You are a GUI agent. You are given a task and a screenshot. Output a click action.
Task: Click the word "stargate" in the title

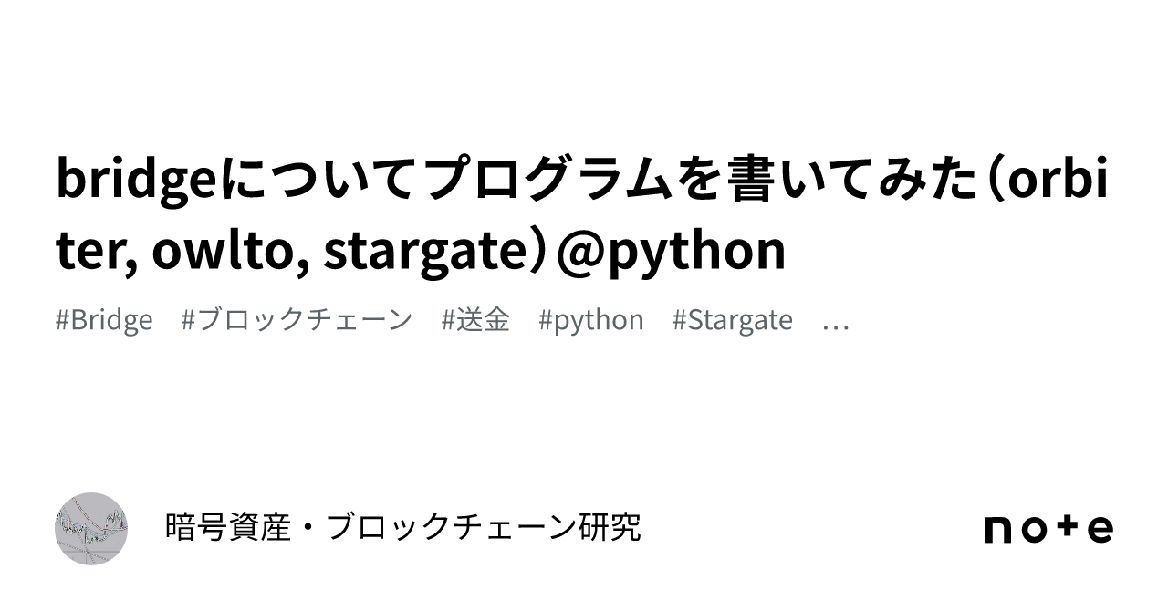(x=426, y=250)
